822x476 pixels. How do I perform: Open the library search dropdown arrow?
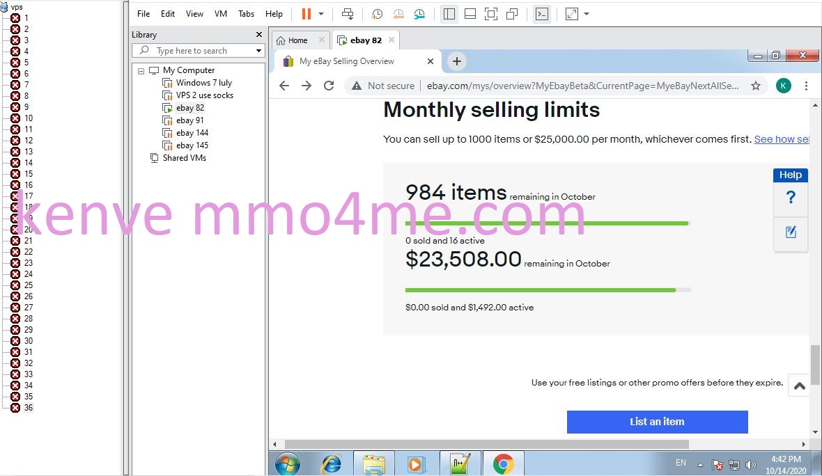(258, 51)
